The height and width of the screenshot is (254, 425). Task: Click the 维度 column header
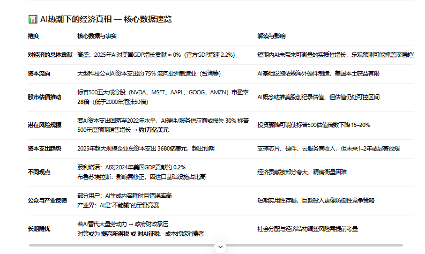pos(34,36)
